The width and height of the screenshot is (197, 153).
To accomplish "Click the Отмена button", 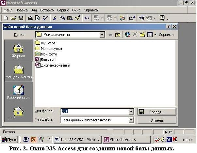I will coord(157,120).
